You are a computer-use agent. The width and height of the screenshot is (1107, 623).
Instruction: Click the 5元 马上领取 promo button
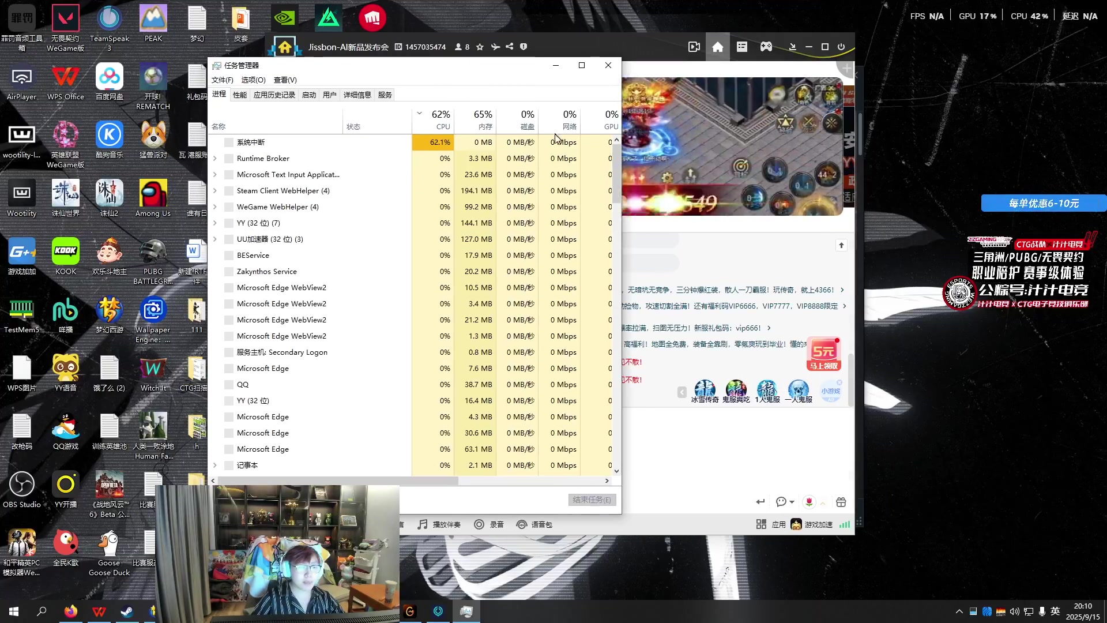coord(823,354)
